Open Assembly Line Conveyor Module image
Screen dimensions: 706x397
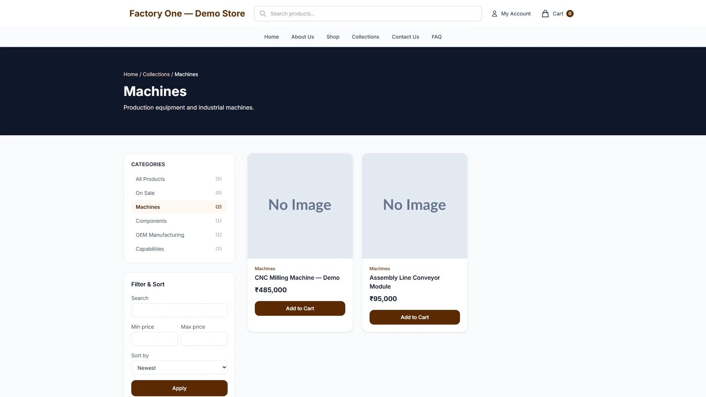click(414, 206)
